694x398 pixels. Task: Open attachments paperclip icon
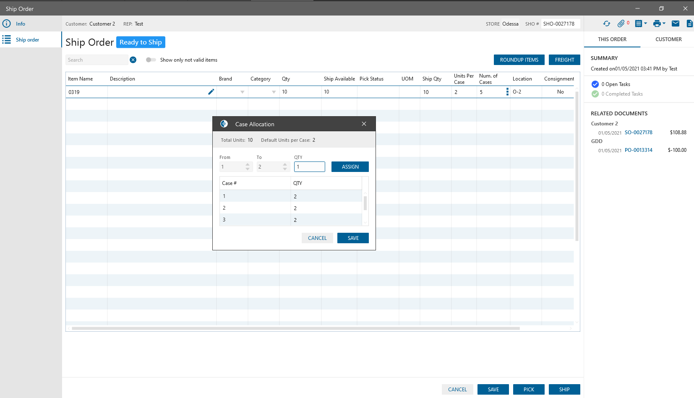pos(621,23)
